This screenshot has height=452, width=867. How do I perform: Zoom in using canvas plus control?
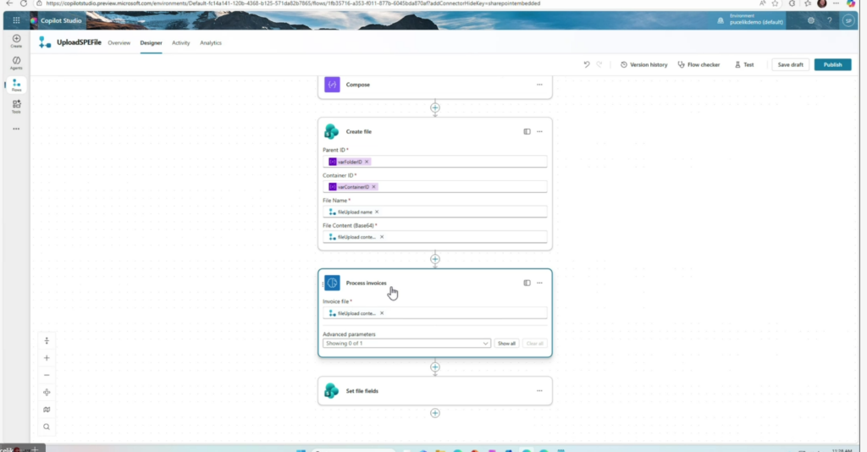(x=47, y=358)
